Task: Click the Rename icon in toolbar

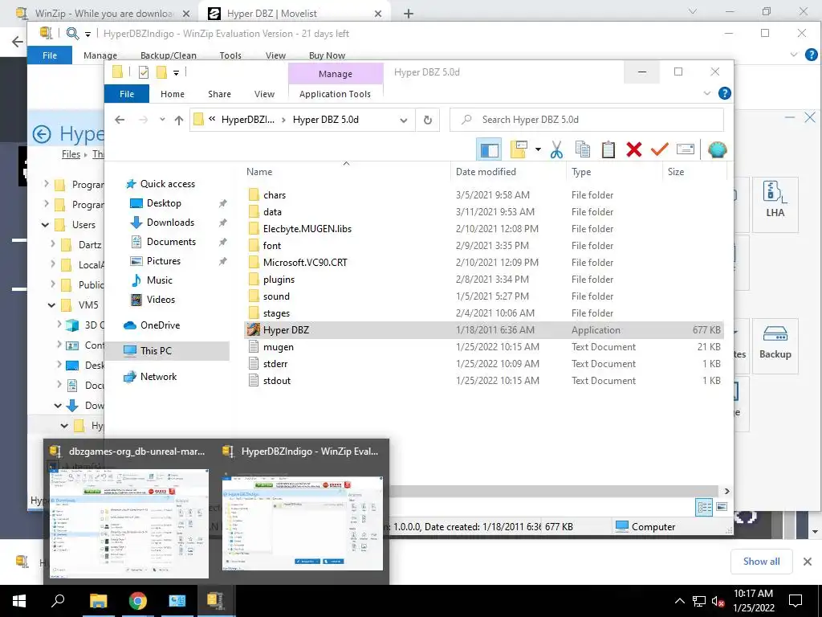Action: (x=686, y=150)
